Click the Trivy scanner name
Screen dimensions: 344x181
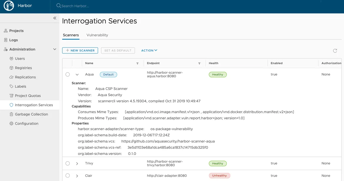89,163
